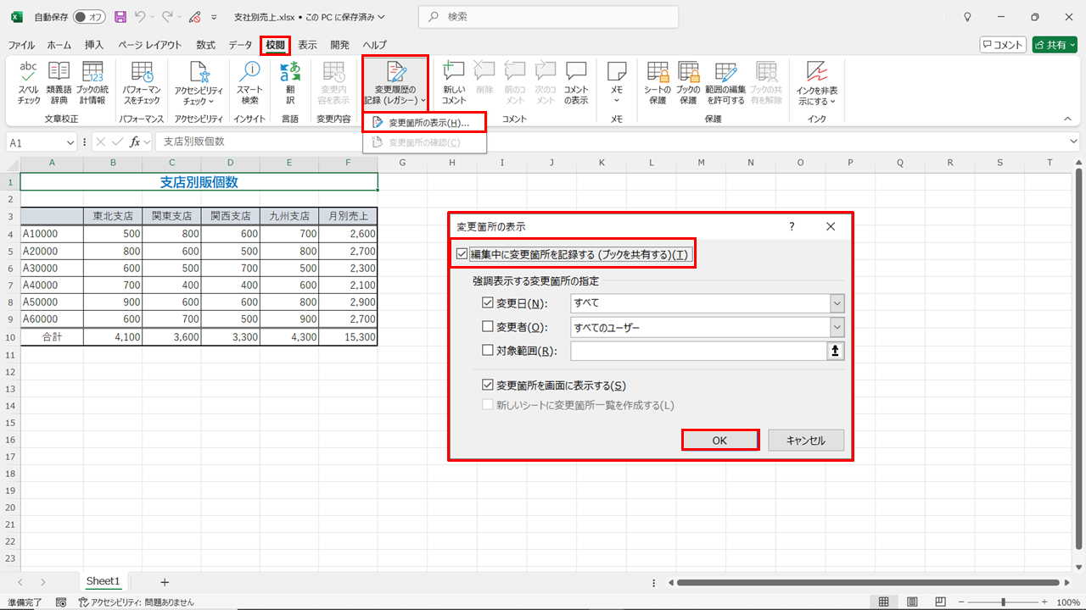
Task: Run パフォーマンスをチェック performance check
Action: pyautogui.click(x=142, y=83)
